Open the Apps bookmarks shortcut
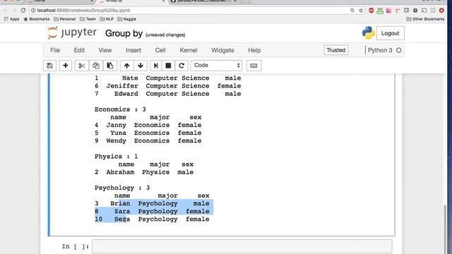The image size is (452, 254). [x=11, y=19]
